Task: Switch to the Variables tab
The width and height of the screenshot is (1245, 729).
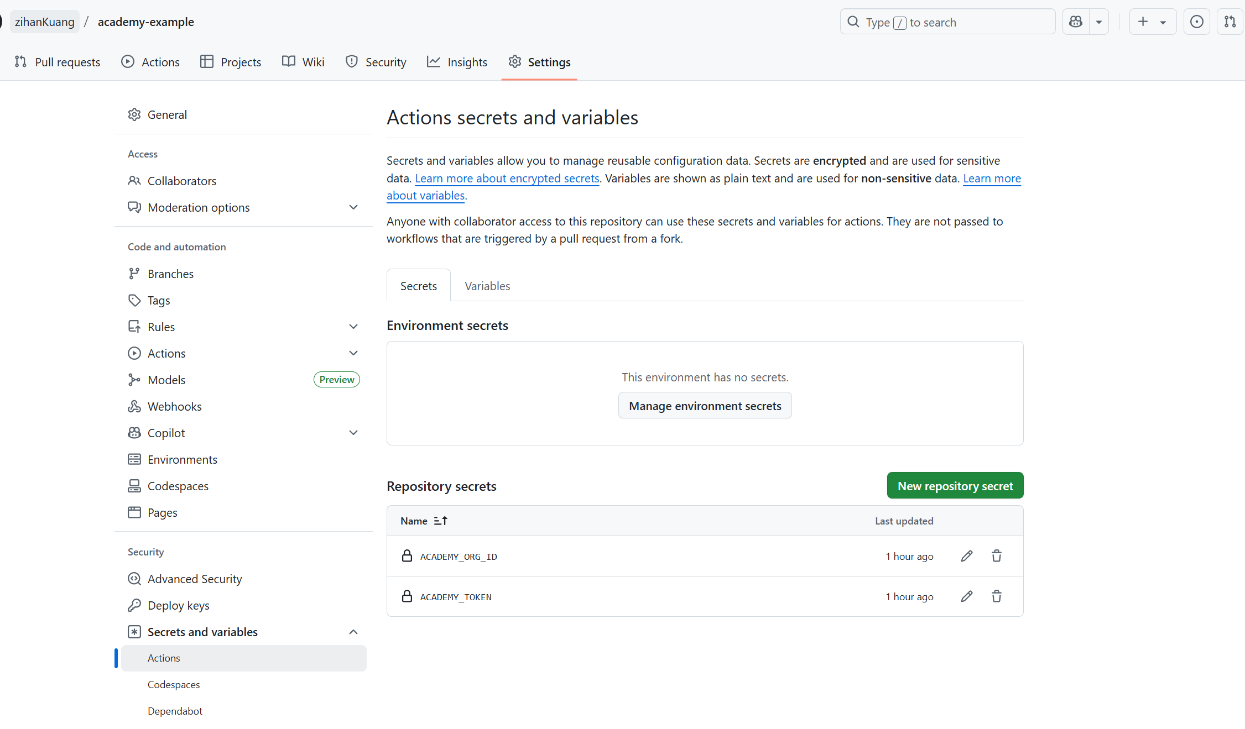Action: [x=487, y=286]
